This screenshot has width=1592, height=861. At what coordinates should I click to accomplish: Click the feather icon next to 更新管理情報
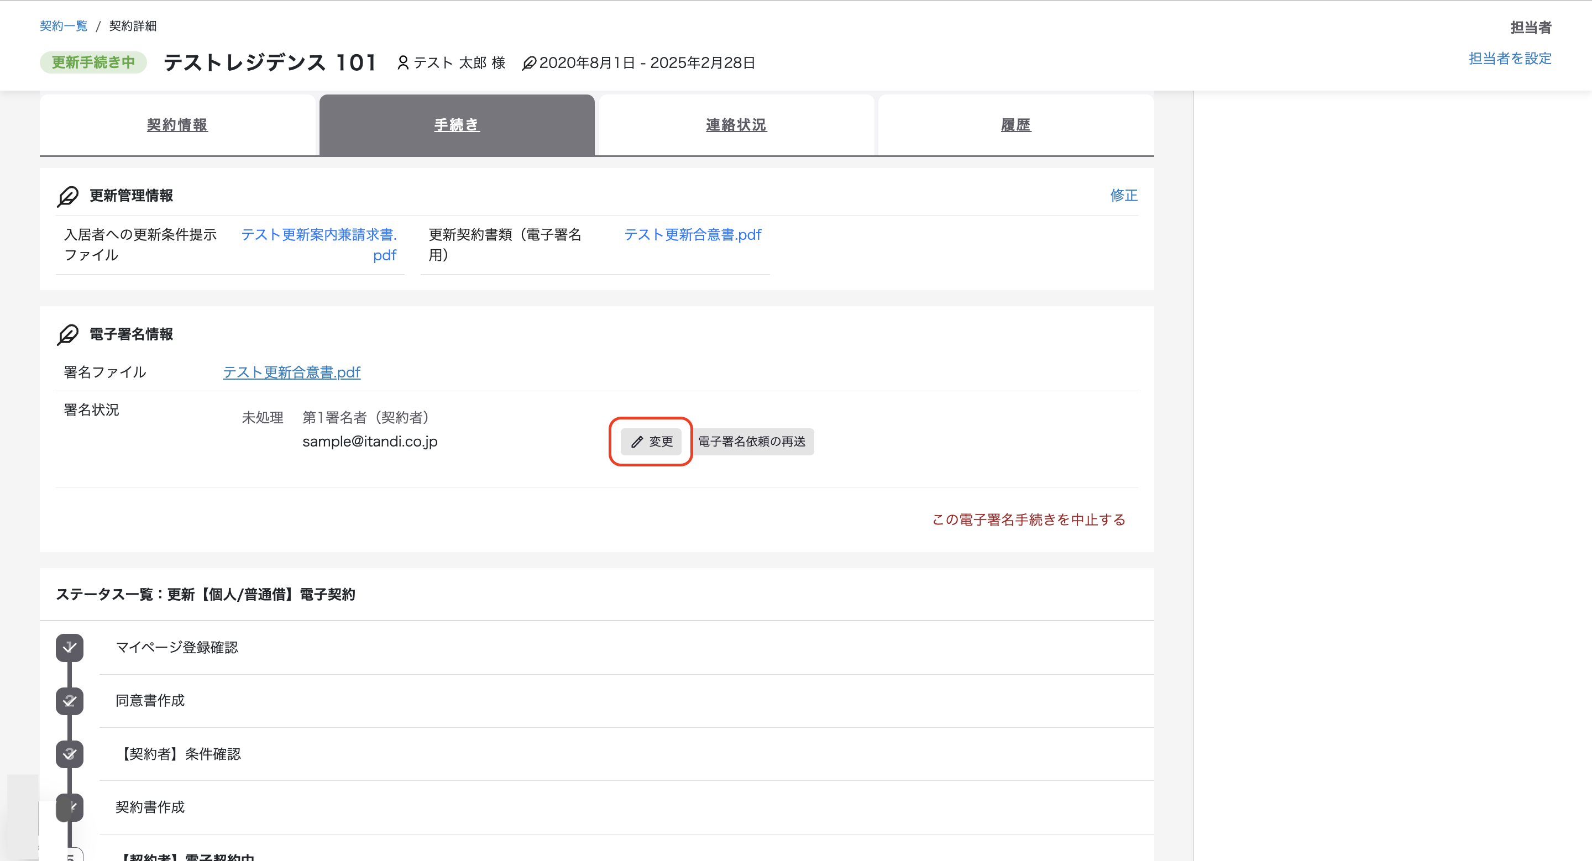coord(68,196)
